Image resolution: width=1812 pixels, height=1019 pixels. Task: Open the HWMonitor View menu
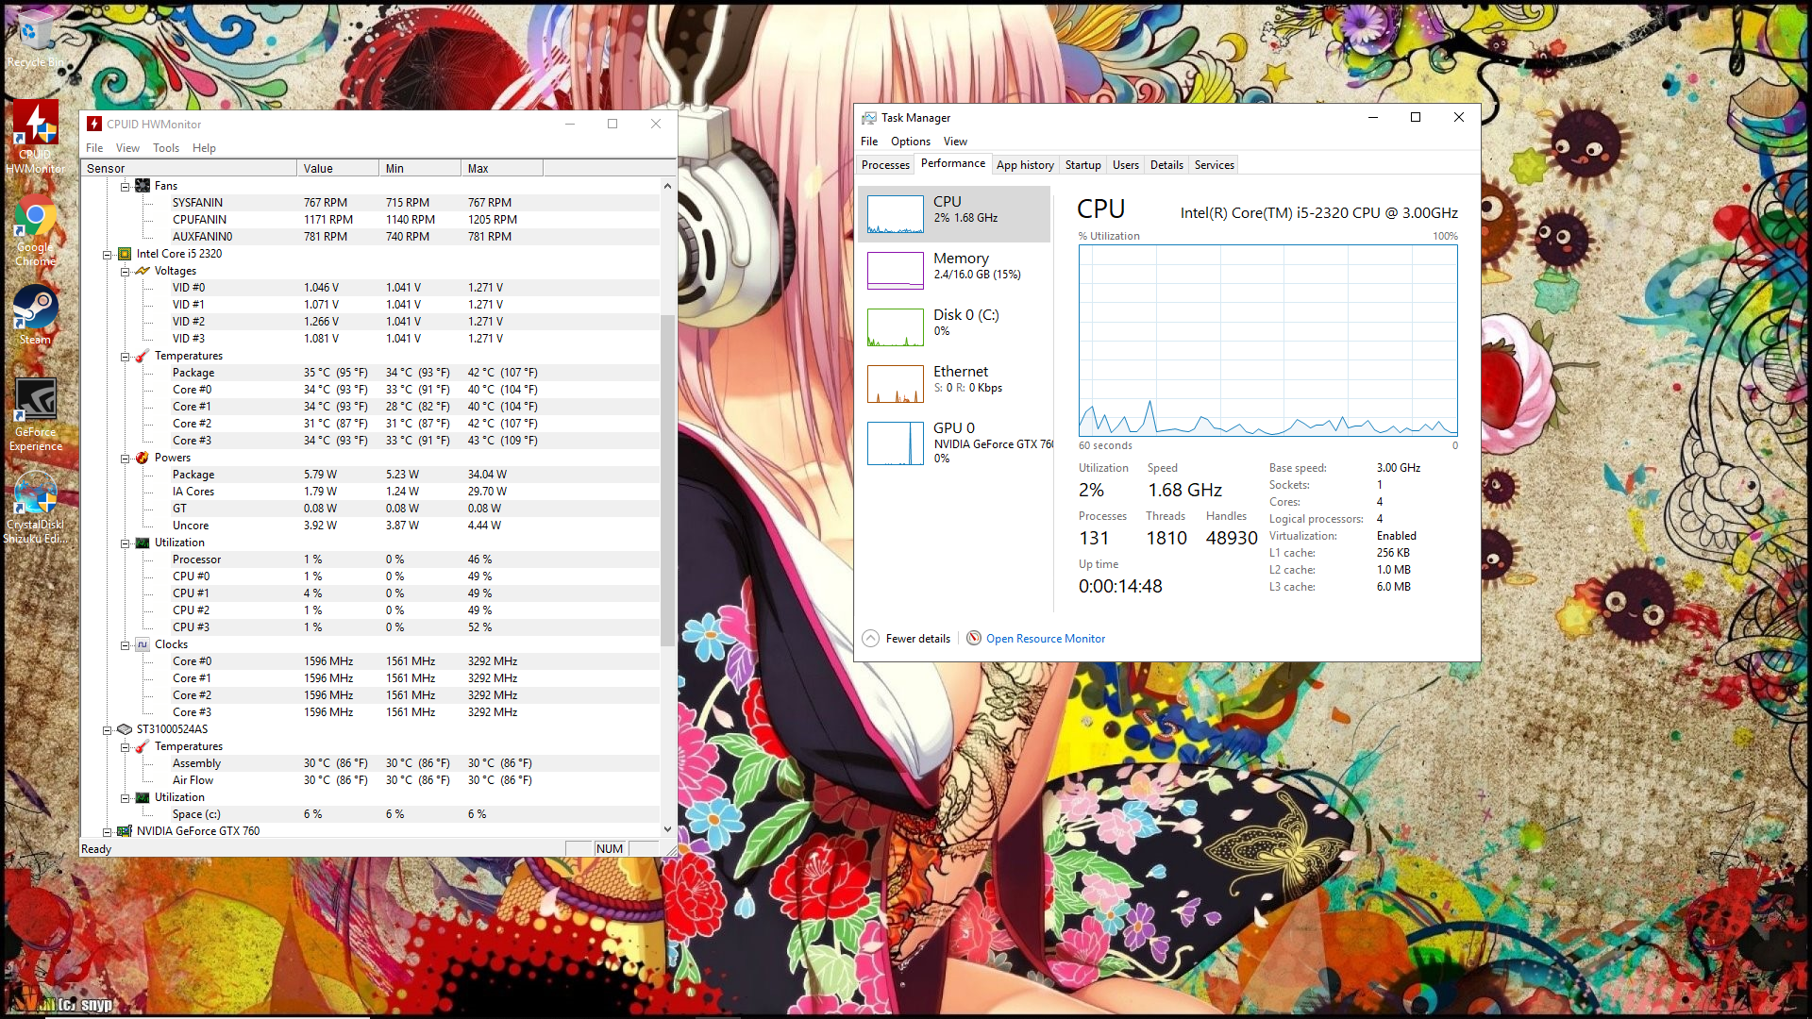click(127, 148)
